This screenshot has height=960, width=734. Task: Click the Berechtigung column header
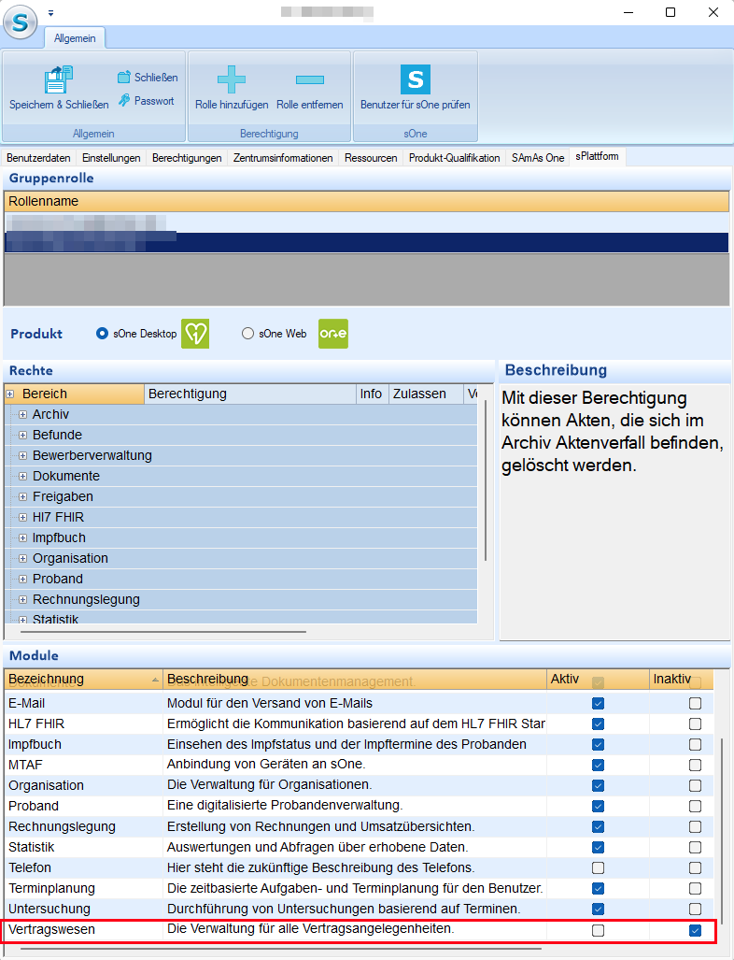pyautogui.click(x=250, y=394)
